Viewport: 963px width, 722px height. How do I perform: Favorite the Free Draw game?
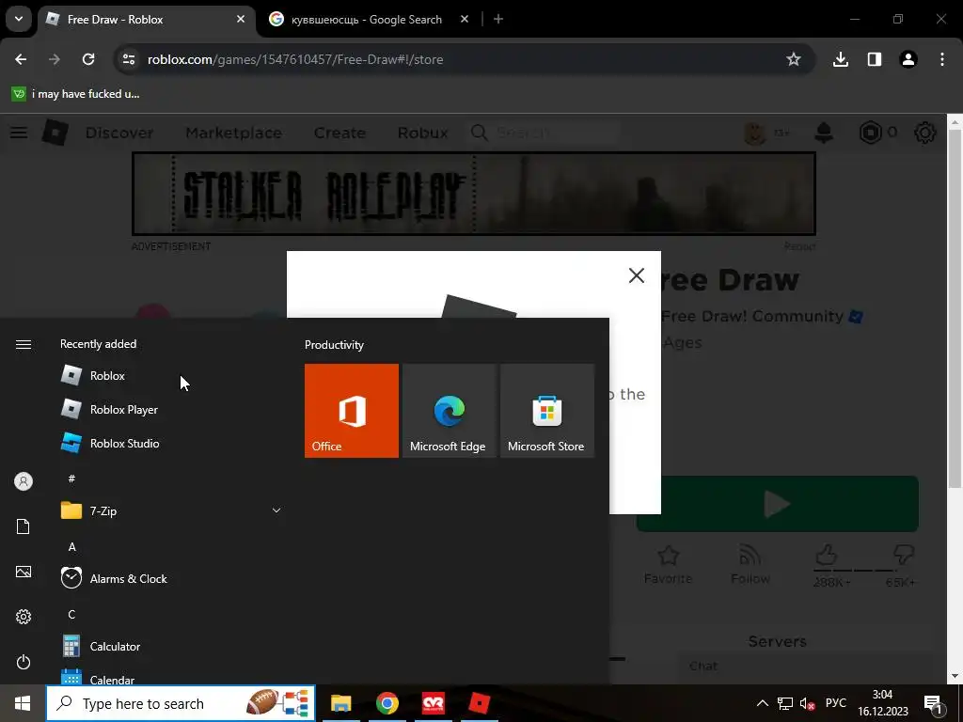pyautogui.click(x=669, y=565)
